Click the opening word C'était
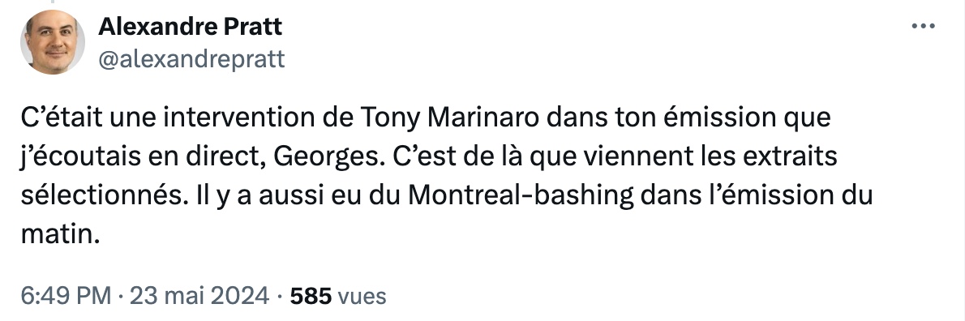The width and height of the screenshot is (965, 321). pyautogui.click(x=62, y=117)
